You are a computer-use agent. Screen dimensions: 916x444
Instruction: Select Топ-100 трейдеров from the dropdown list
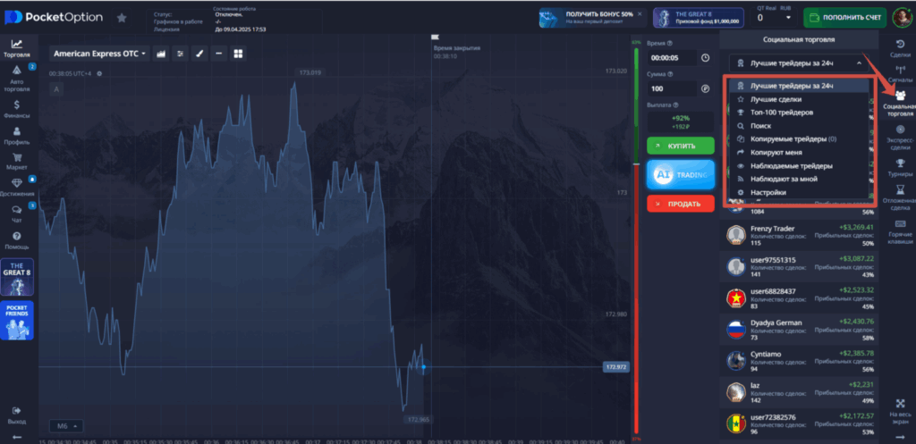[782, 113]
